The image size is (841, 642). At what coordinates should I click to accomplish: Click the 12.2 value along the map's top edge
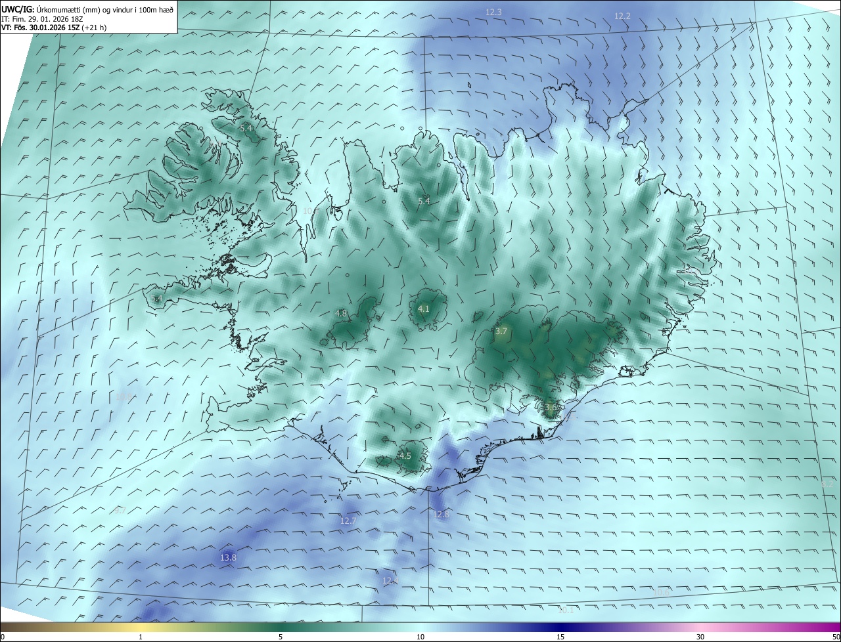tap(622, 16)
